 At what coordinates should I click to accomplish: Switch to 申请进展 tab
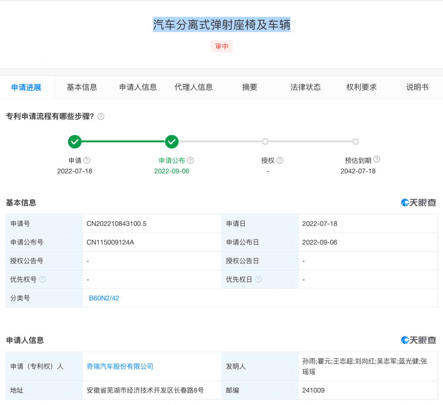tap(26, 87)
